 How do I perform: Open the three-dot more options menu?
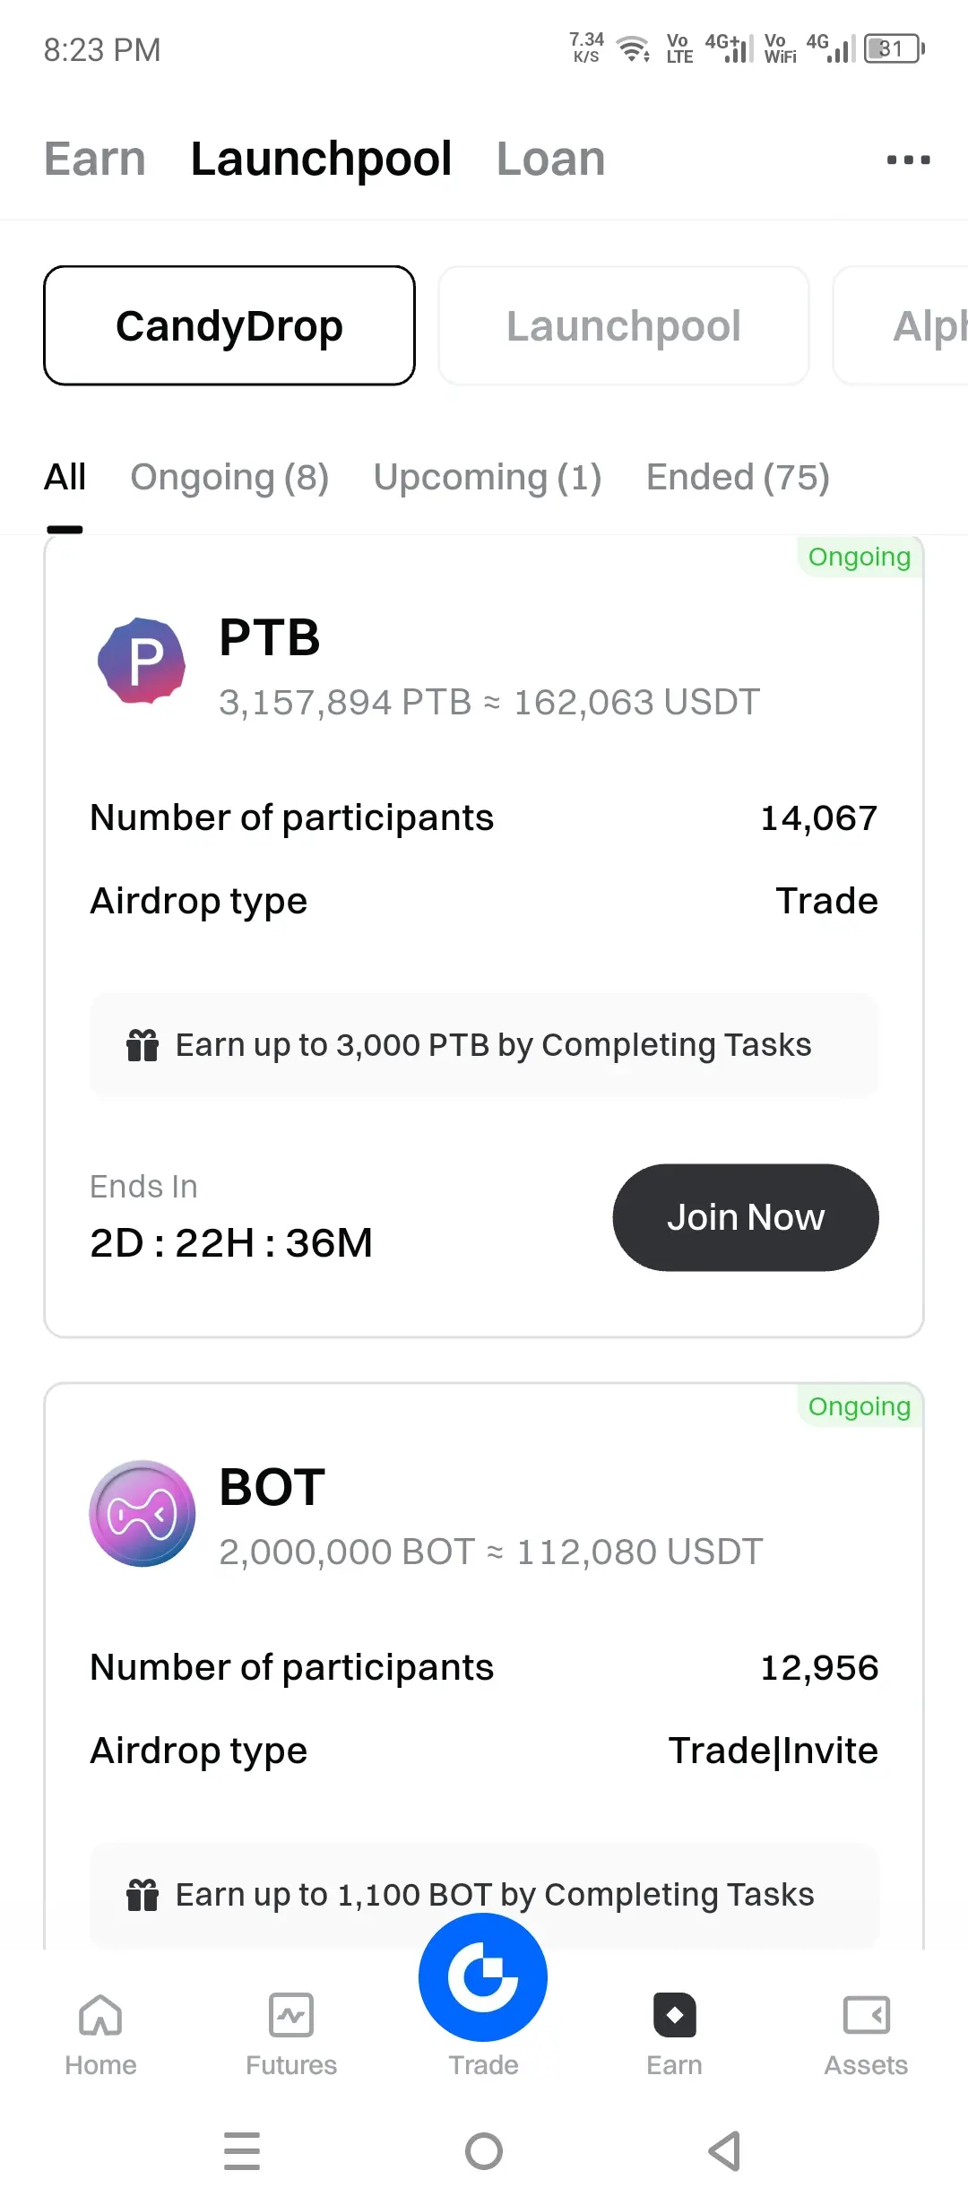[908, 160]
